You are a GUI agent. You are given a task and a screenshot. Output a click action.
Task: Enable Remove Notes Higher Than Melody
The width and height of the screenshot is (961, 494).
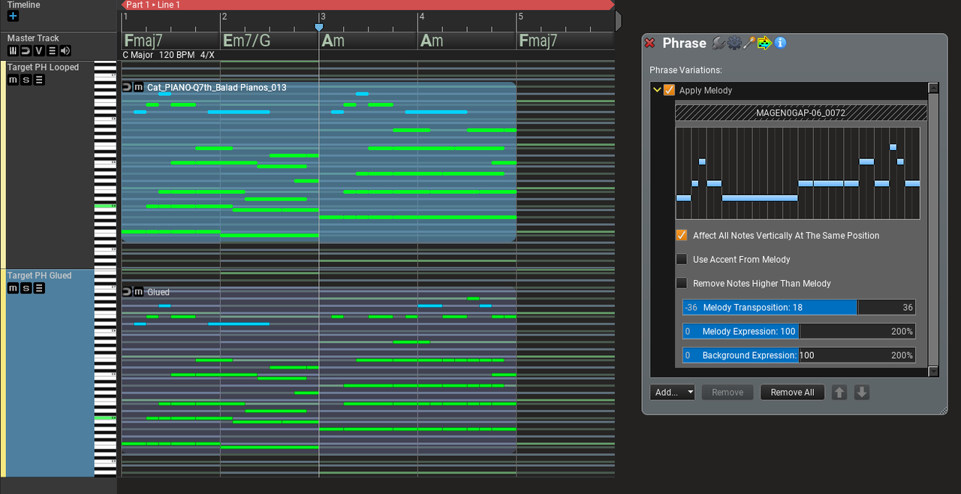tap(682, 283)
